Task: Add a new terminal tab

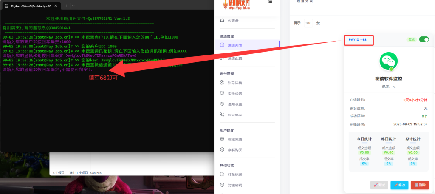Action: (66, 6)
